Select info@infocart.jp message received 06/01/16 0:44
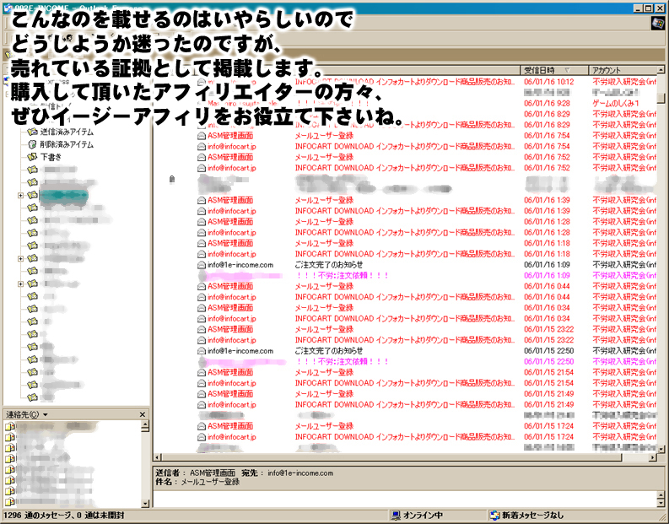 [426, 297]
